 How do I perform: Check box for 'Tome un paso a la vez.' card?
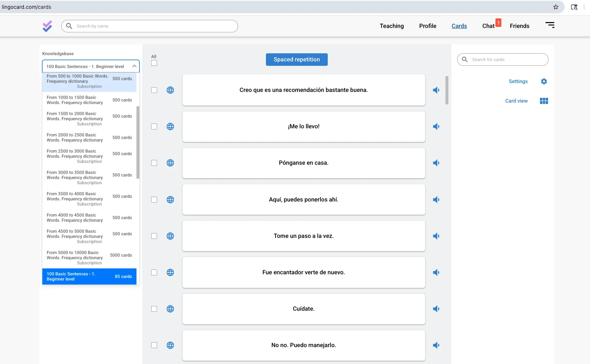pyautogui.click(x=154, y=236)
